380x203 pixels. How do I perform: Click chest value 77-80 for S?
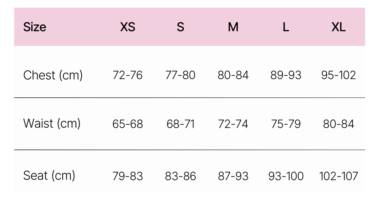[x=180, y=75]
